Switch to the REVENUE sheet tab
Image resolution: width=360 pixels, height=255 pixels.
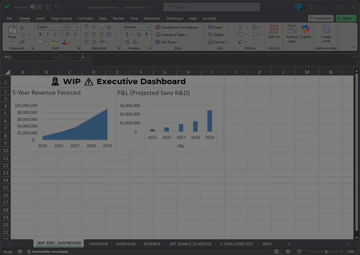[x=152, y=244]
